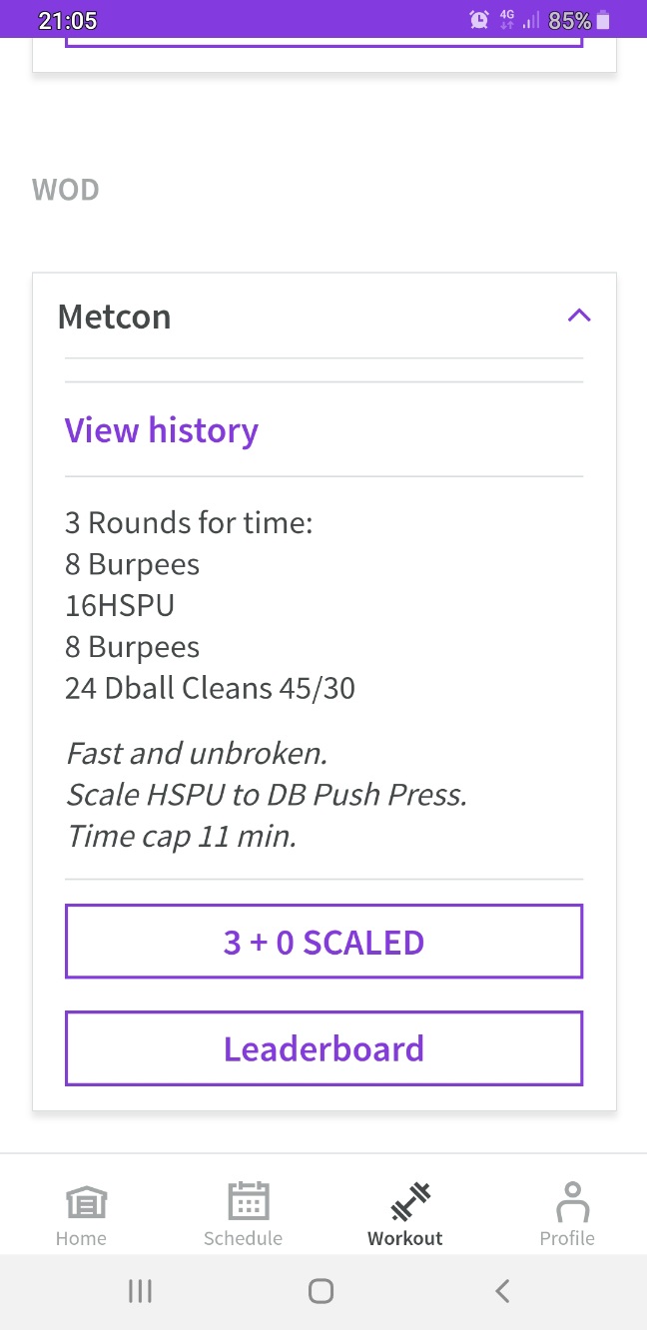This screenshot has width=647, height=1330.
Task: Collapse the Metcon section chevron
Action: click(x=579, y=316)
